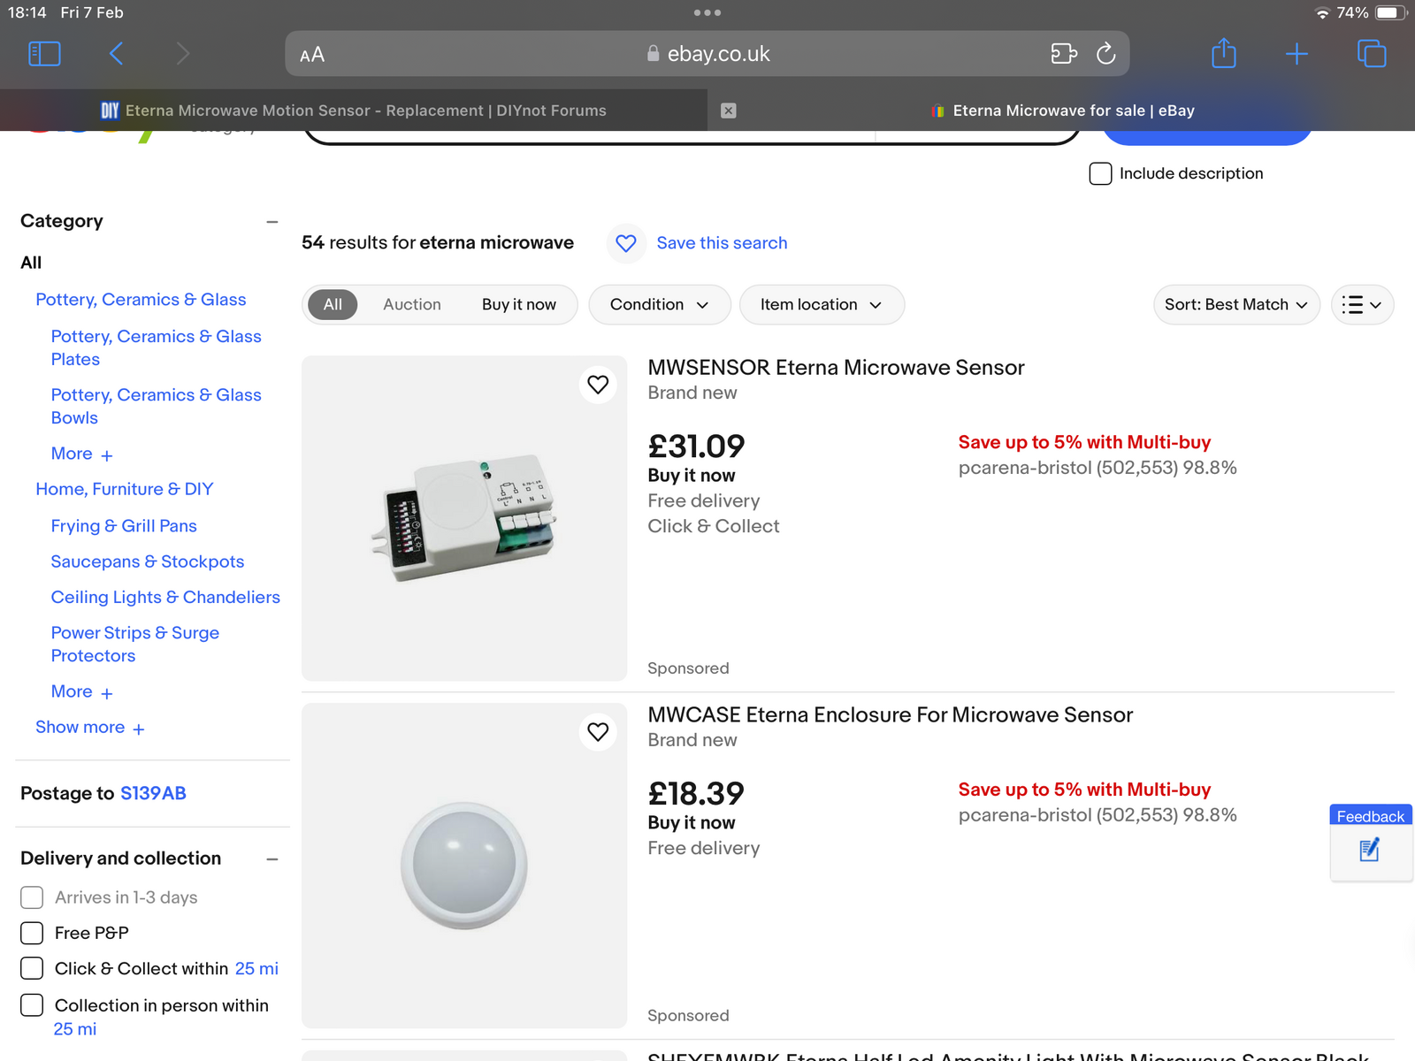Switch to the DIYnot Forums tab
Viewport: 1415px width, 1061px height.
(354, 111)
